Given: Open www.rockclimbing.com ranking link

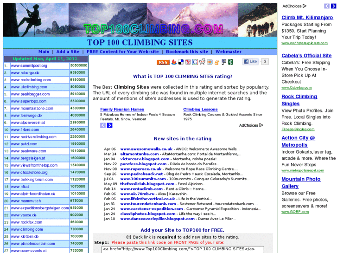Looking at the screenshot, I should [x=31, y=80].
